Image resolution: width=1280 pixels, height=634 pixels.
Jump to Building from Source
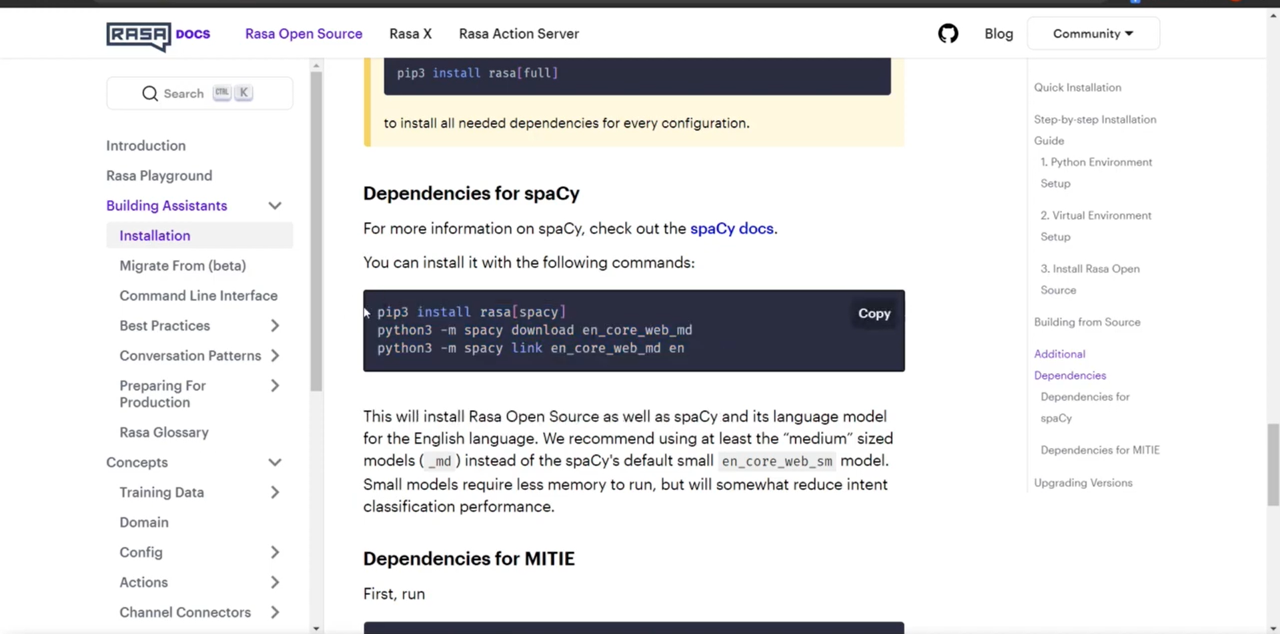[1087, 322]
